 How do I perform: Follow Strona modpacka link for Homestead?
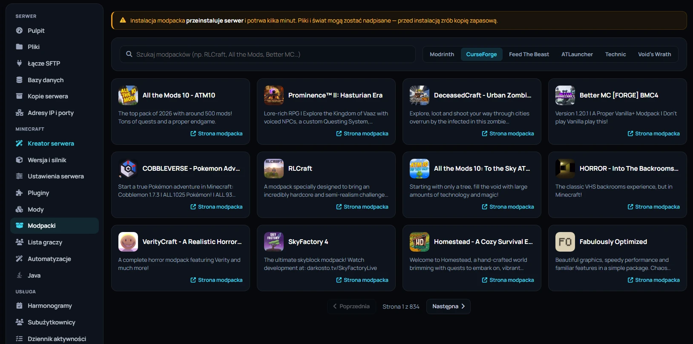(508, 280)
